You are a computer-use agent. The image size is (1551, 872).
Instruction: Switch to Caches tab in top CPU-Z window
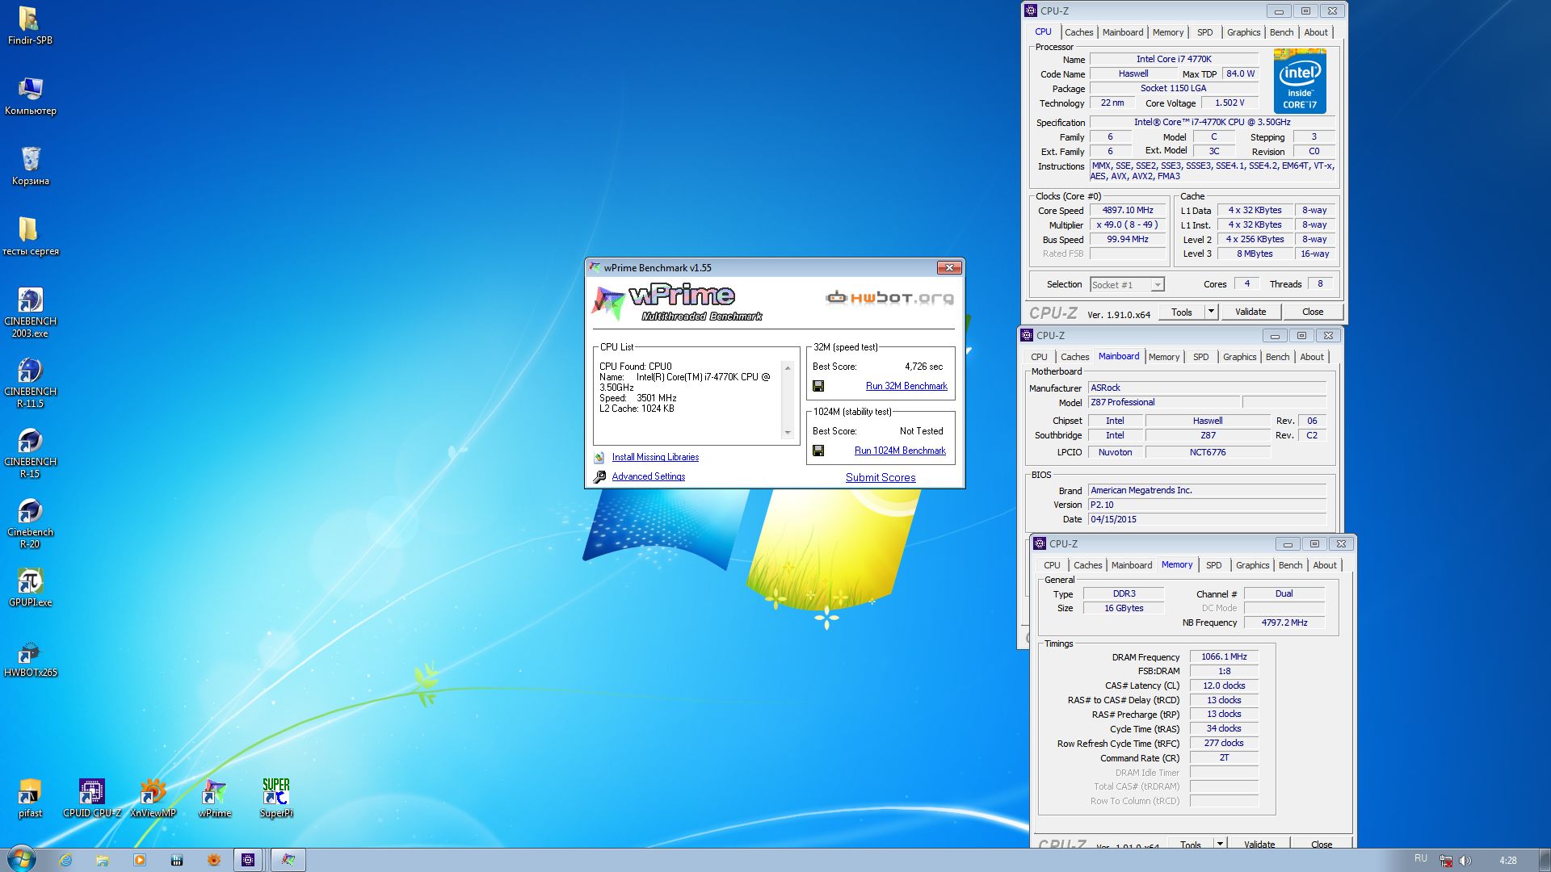click(1078, 32)
